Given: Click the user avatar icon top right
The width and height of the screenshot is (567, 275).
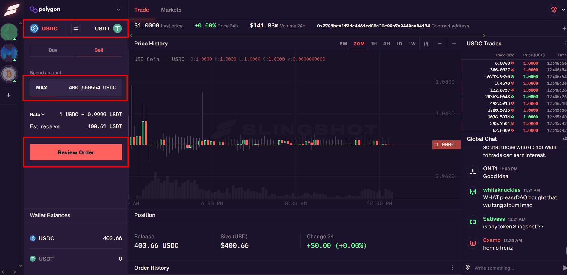Looking at the screenshot, I should click(x=554, y=10).
